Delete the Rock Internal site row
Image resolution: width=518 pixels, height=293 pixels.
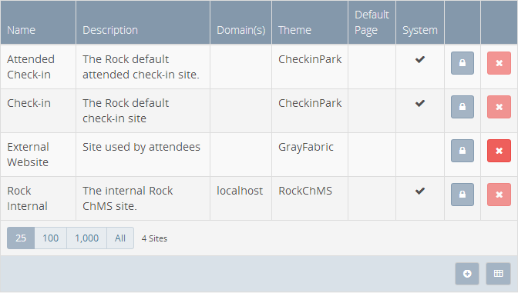pyautogui.click(x=499, y=195)
